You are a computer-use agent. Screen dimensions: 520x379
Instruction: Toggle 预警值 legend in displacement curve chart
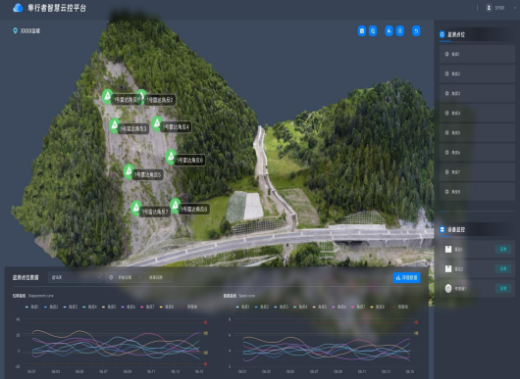point(189,307)
